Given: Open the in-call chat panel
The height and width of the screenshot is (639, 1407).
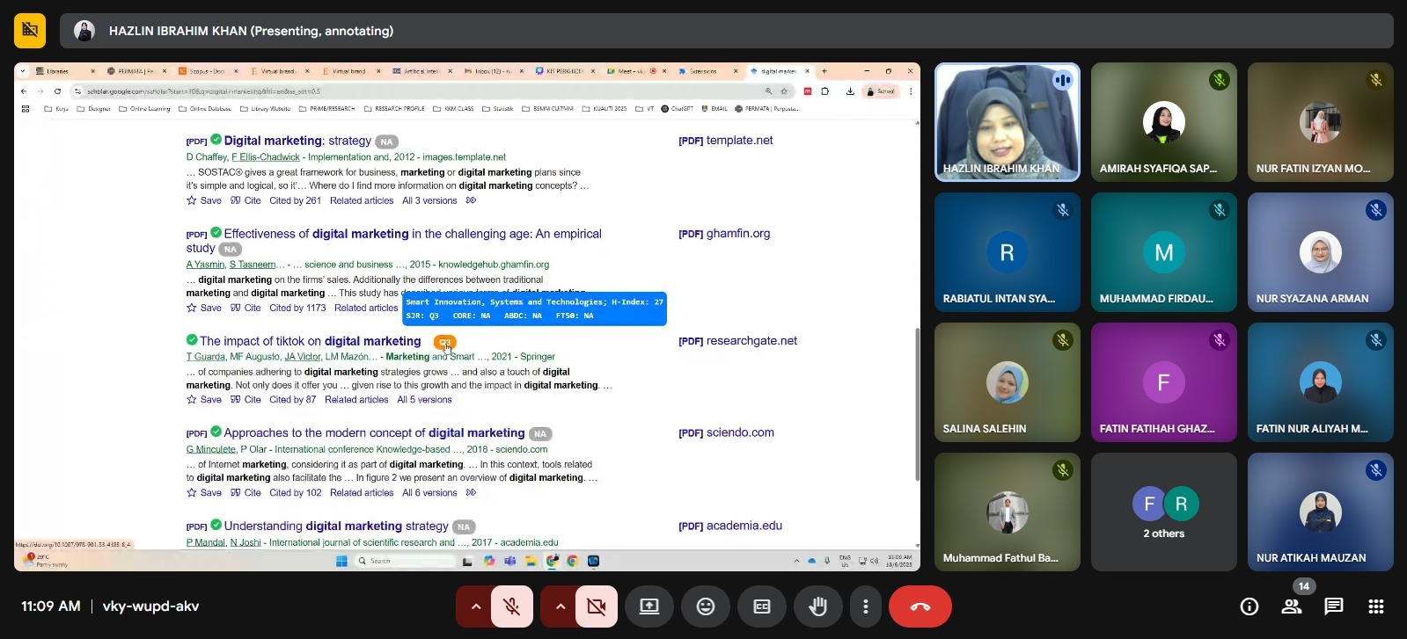Looking at the screenshot, I should 1334,606.
